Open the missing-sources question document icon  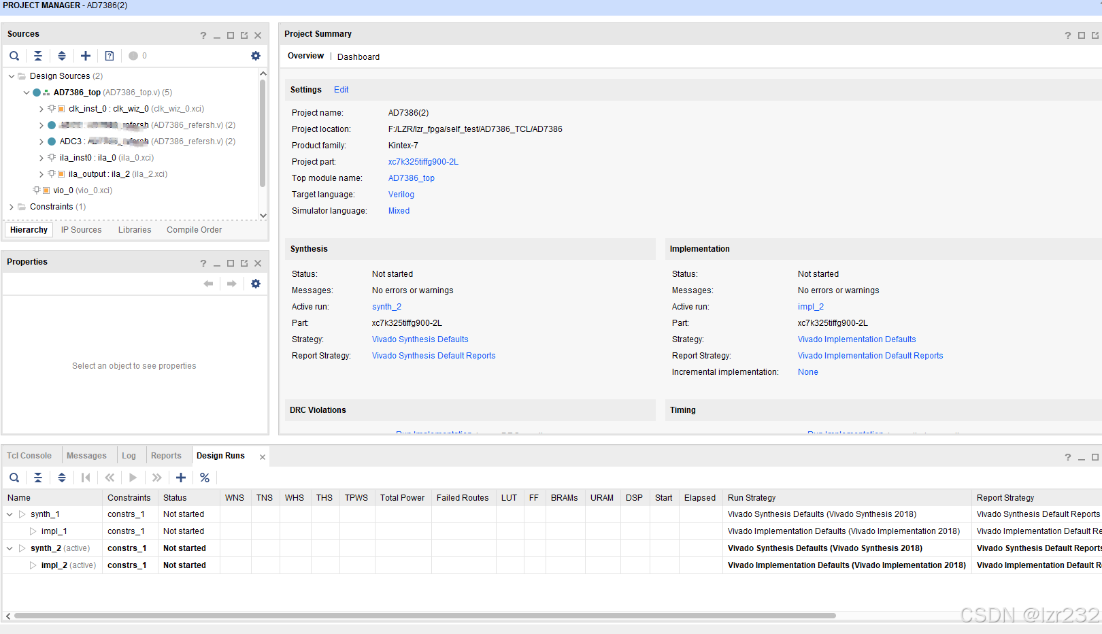(110, 56)
